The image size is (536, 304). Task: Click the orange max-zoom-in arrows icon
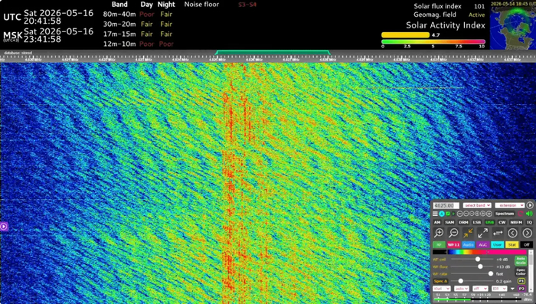469,233
